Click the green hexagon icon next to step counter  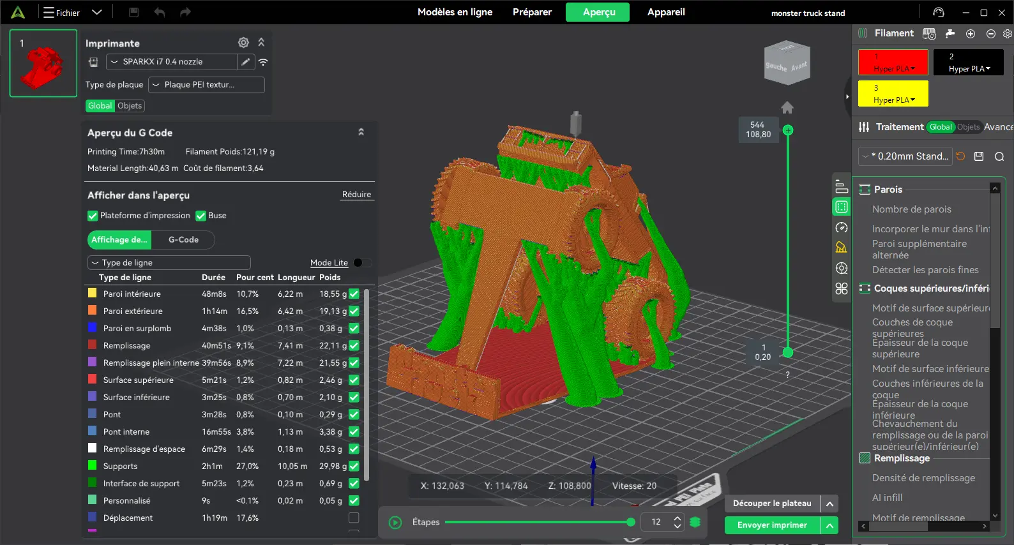tap(695, 522)
